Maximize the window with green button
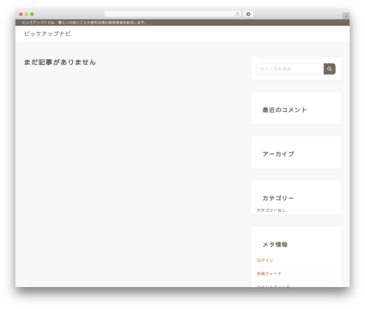365x309 pixels. [x=32, y=14]
